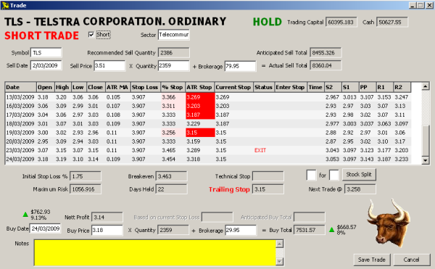The height and width of the screenshot is (269, 435).
Task: Click the Nett Profit field 3.14
Action: pos(107,218)
